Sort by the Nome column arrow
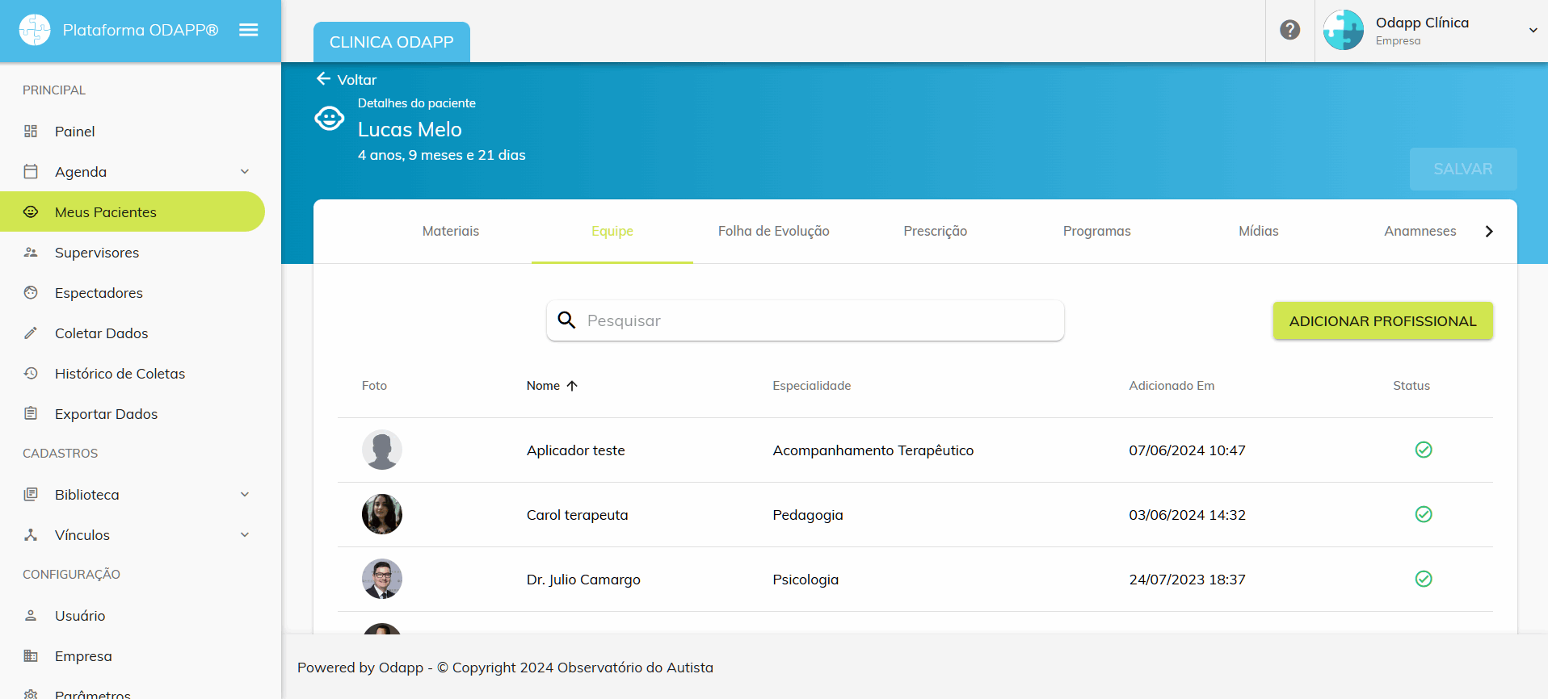Image resolution: width=1548 pixels, height=699 pixels. [572, 386]
